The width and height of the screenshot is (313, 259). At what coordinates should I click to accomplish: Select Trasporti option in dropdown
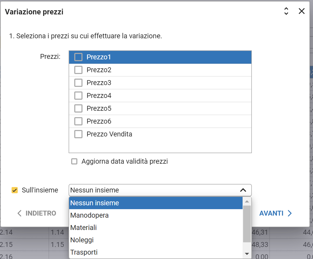coord(84,252)
